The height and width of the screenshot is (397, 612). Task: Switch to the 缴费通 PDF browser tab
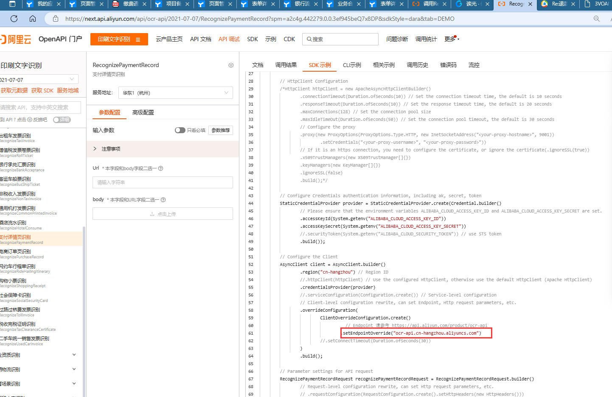click(129, 4)
